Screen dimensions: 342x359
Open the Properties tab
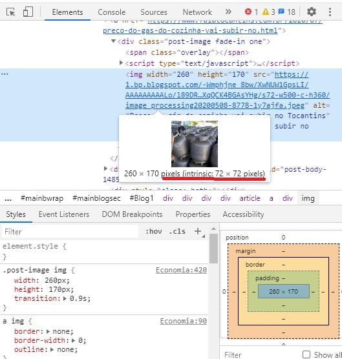(193, 214)
